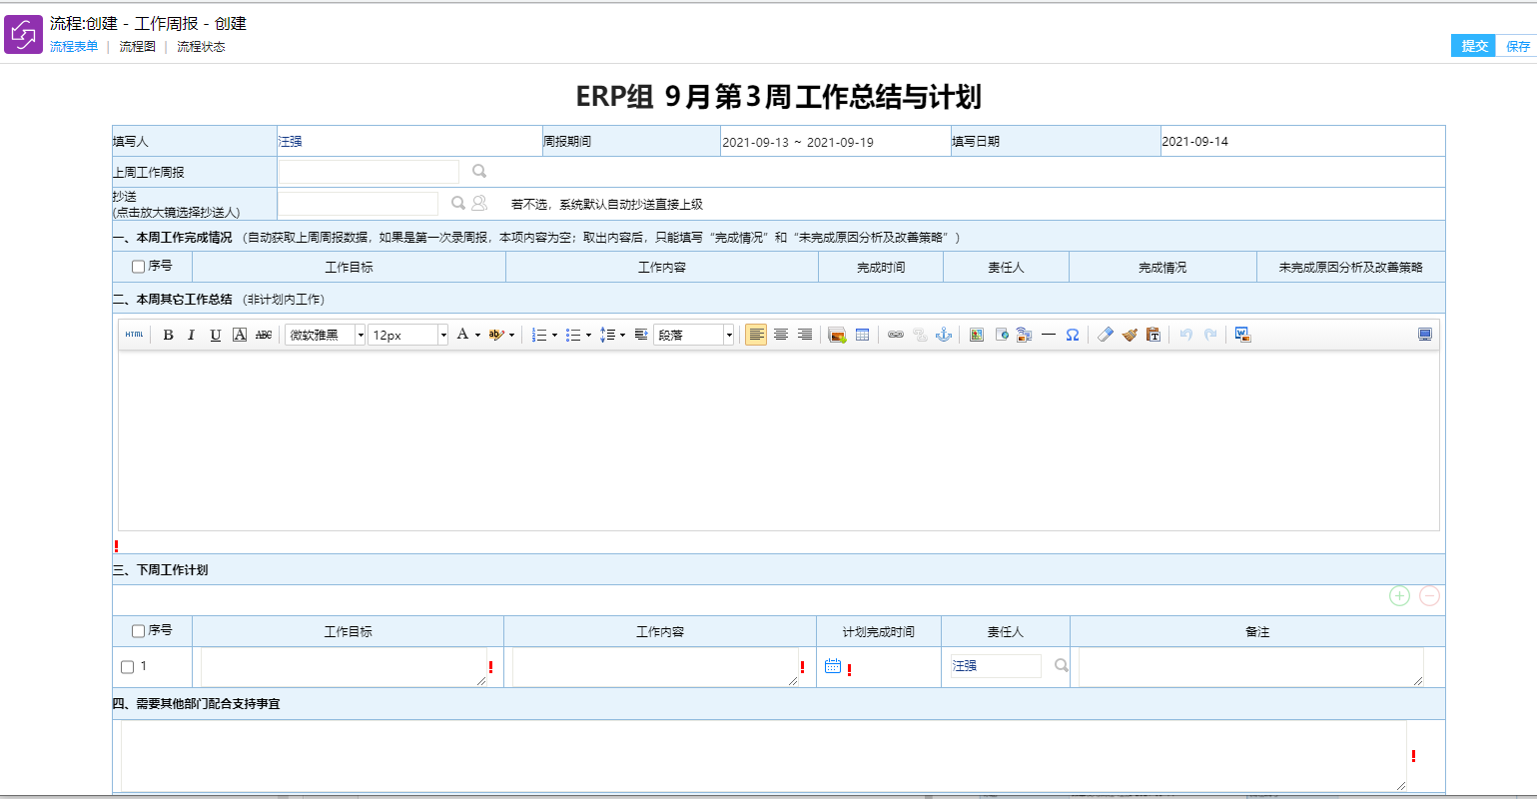Viewport: 1537px width, 799px height.
Task: Switch to the 流程图 tab
Action: pos(137,47)
